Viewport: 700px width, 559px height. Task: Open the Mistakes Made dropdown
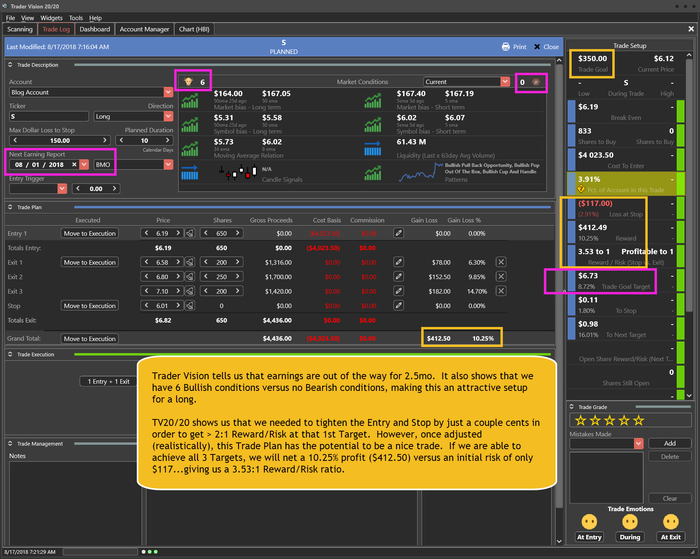tap(639, 443)
